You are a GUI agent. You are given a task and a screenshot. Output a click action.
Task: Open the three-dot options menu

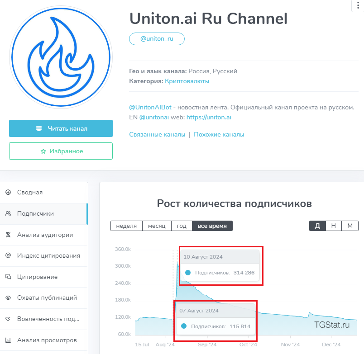(358, 5)
